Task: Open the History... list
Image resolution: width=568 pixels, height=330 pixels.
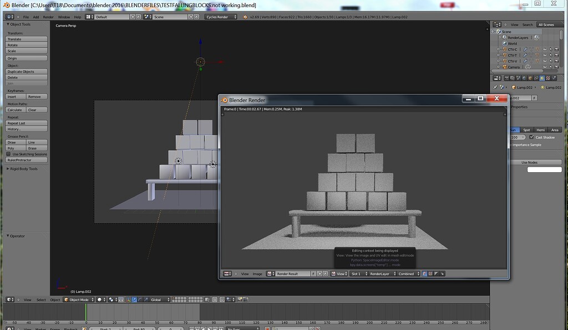Action: [26, 129]
